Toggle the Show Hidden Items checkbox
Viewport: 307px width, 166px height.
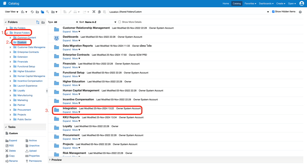(273, 12)
